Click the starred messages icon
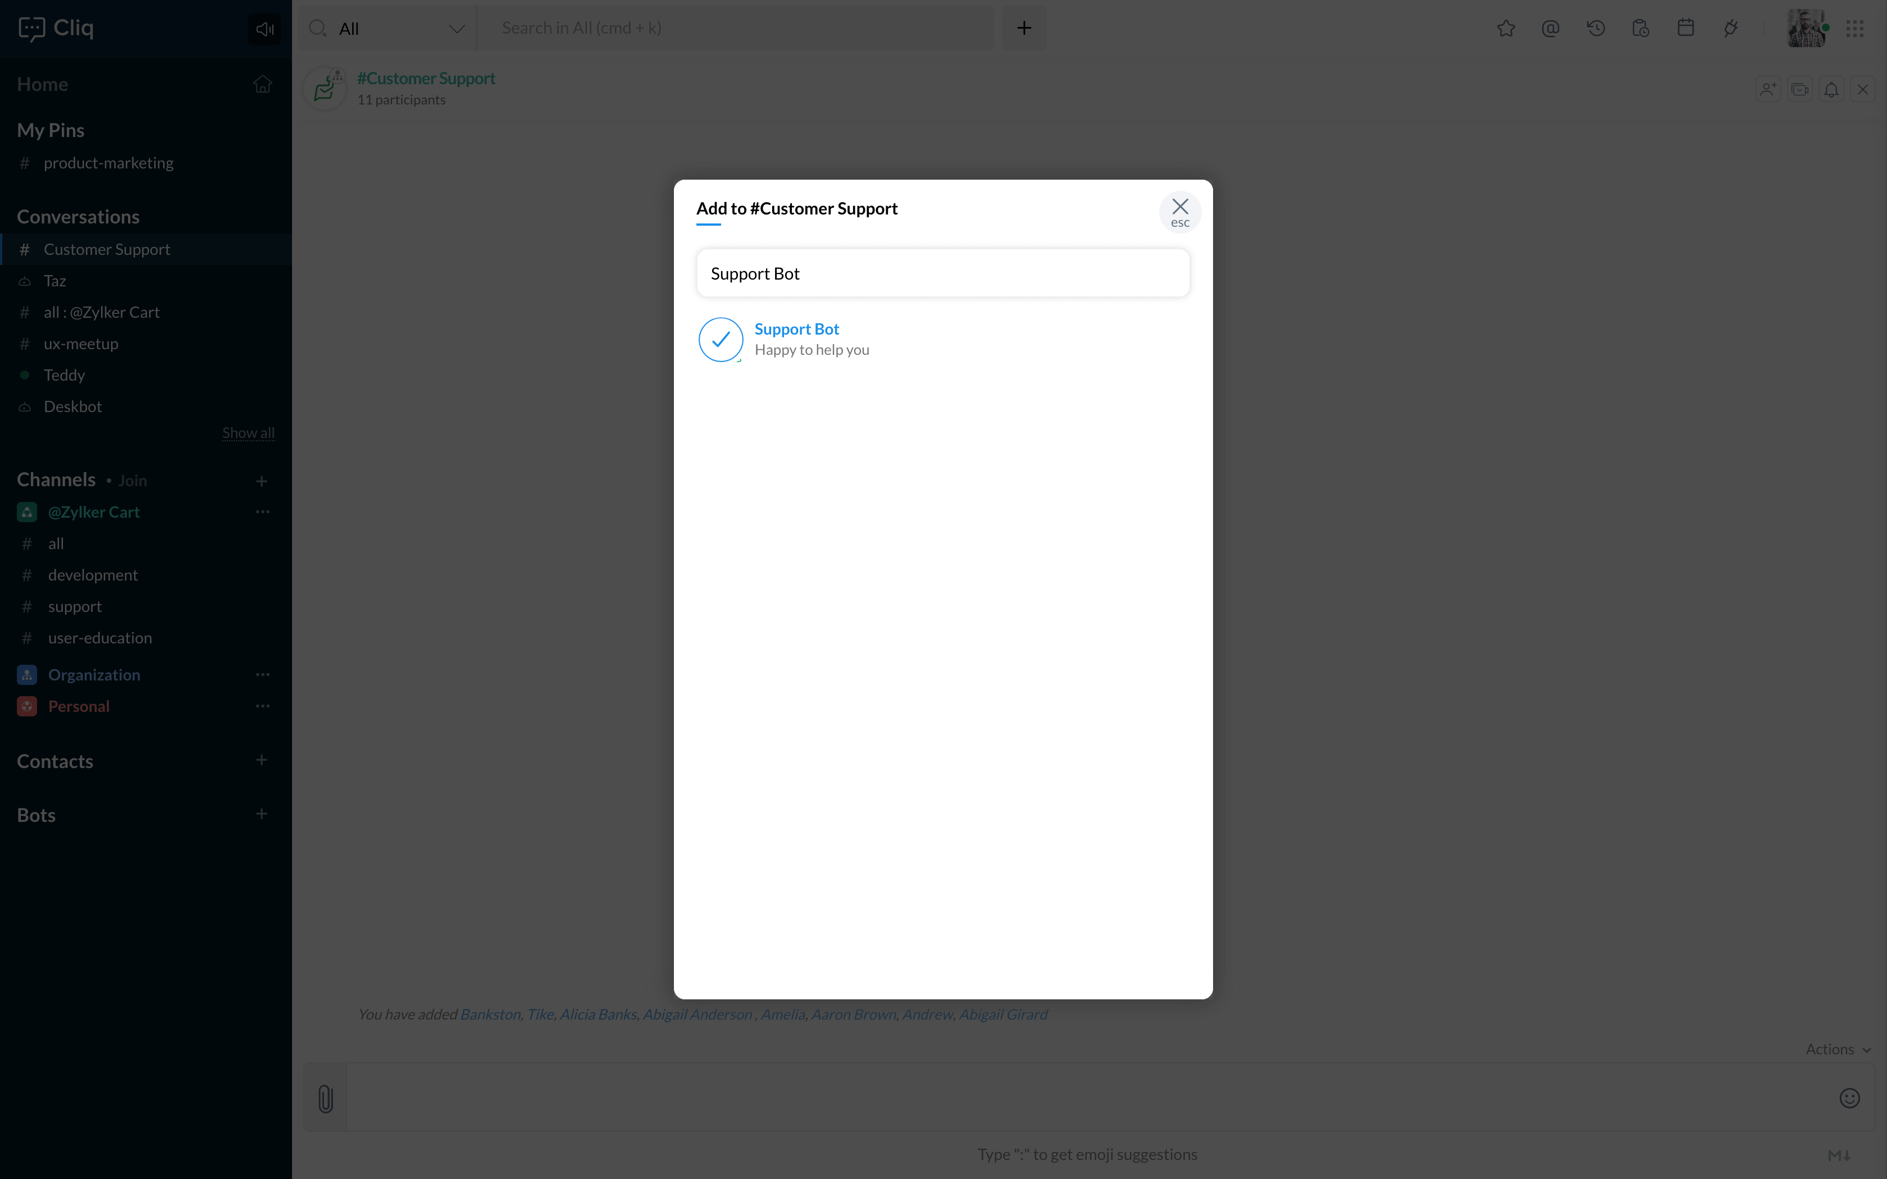The width and height of the screenshot is (1887, 1179). [x=1506, y=29]
